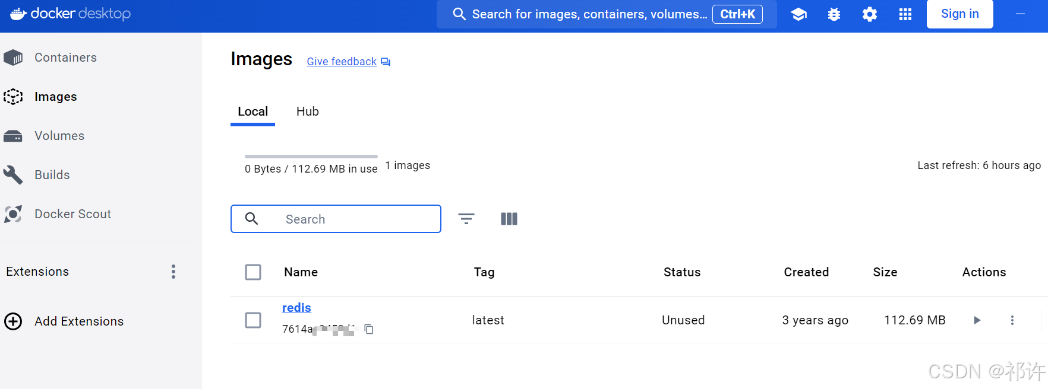
Task: Go to Containers section
Action: (x=65, y=58)
